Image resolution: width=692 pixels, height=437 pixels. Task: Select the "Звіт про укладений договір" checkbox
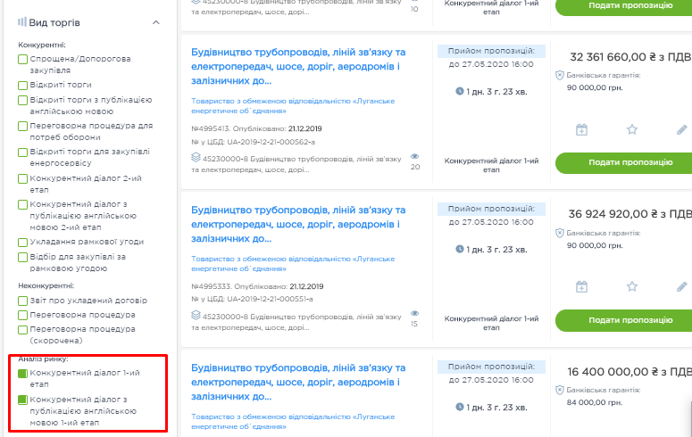[23, 301]
